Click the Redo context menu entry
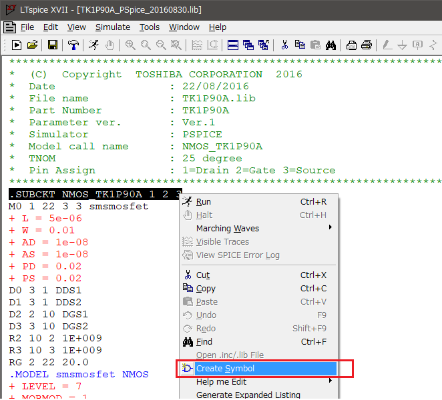The width and height of the screenshot is (442, 400). click(259, 329)
